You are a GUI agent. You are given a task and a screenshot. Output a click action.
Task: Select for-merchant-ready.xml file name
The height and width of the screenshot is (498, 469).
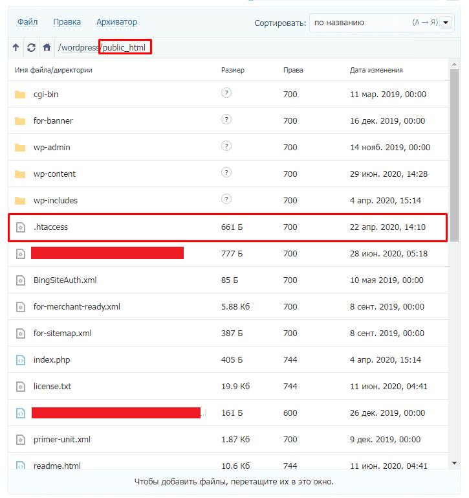coord(77,307)
